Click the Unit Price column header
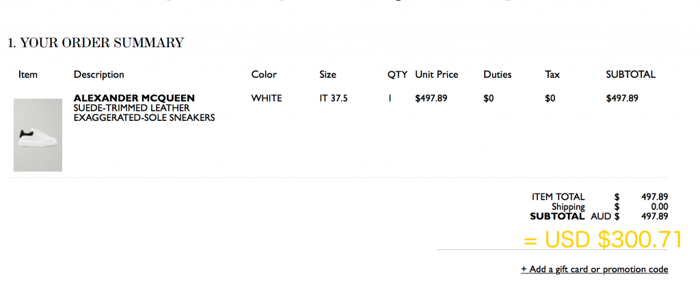 tap(436, 74)
